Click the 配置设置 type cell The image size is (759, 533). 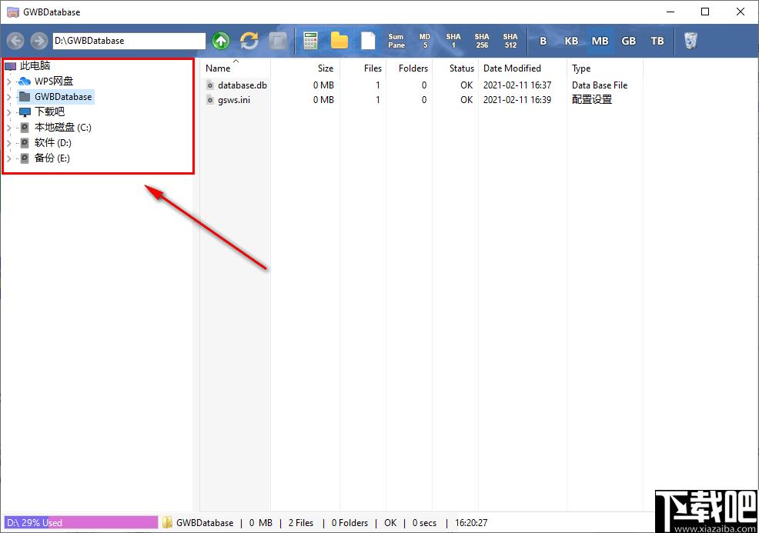tap(591, 100)
